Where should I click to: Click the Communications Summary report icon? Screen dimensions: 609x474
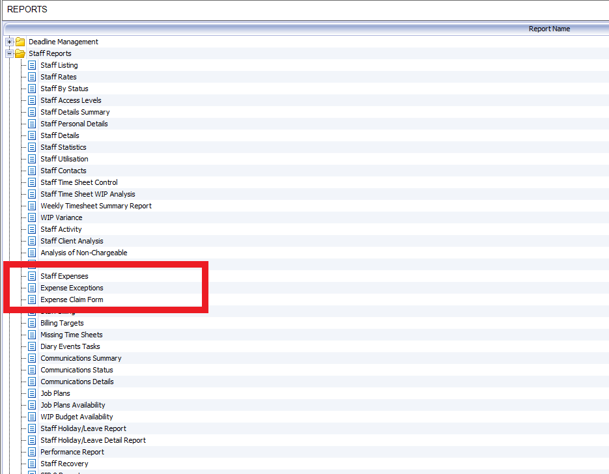click(32, 358)
